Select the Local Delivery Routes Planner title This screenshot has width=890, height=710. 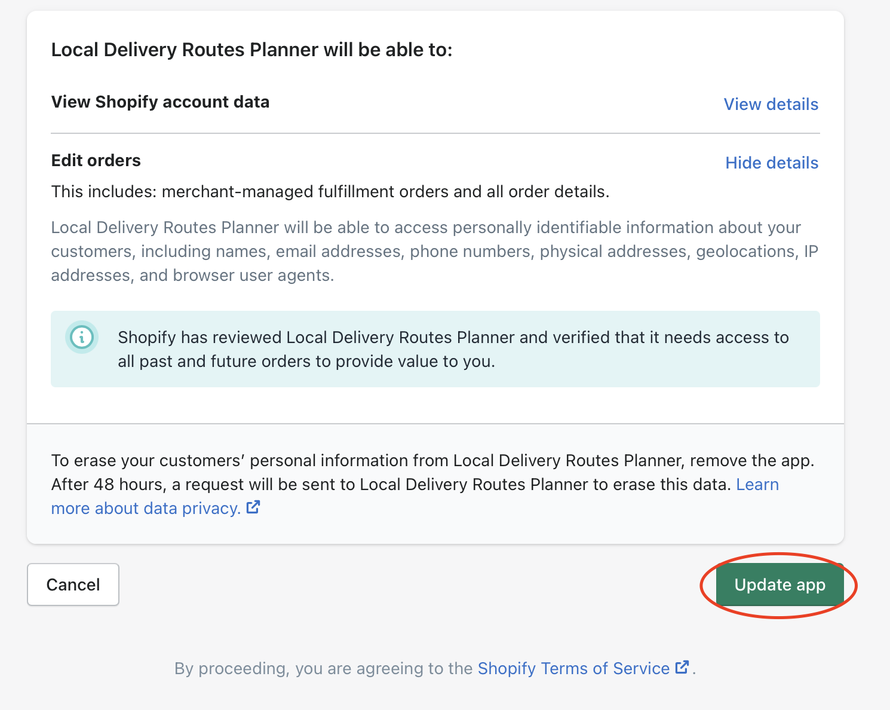pyautogui.click(x=252, y=49)
